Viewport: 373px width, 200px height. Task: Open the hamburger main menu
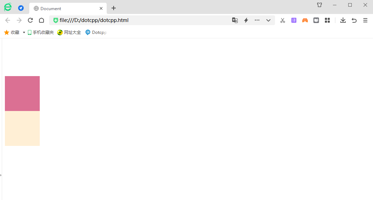point(365,20)
